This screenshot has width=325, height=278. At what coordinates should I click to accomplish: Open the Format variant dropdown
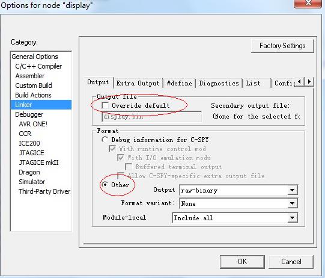pyautogui.click(x=238, y=203)
